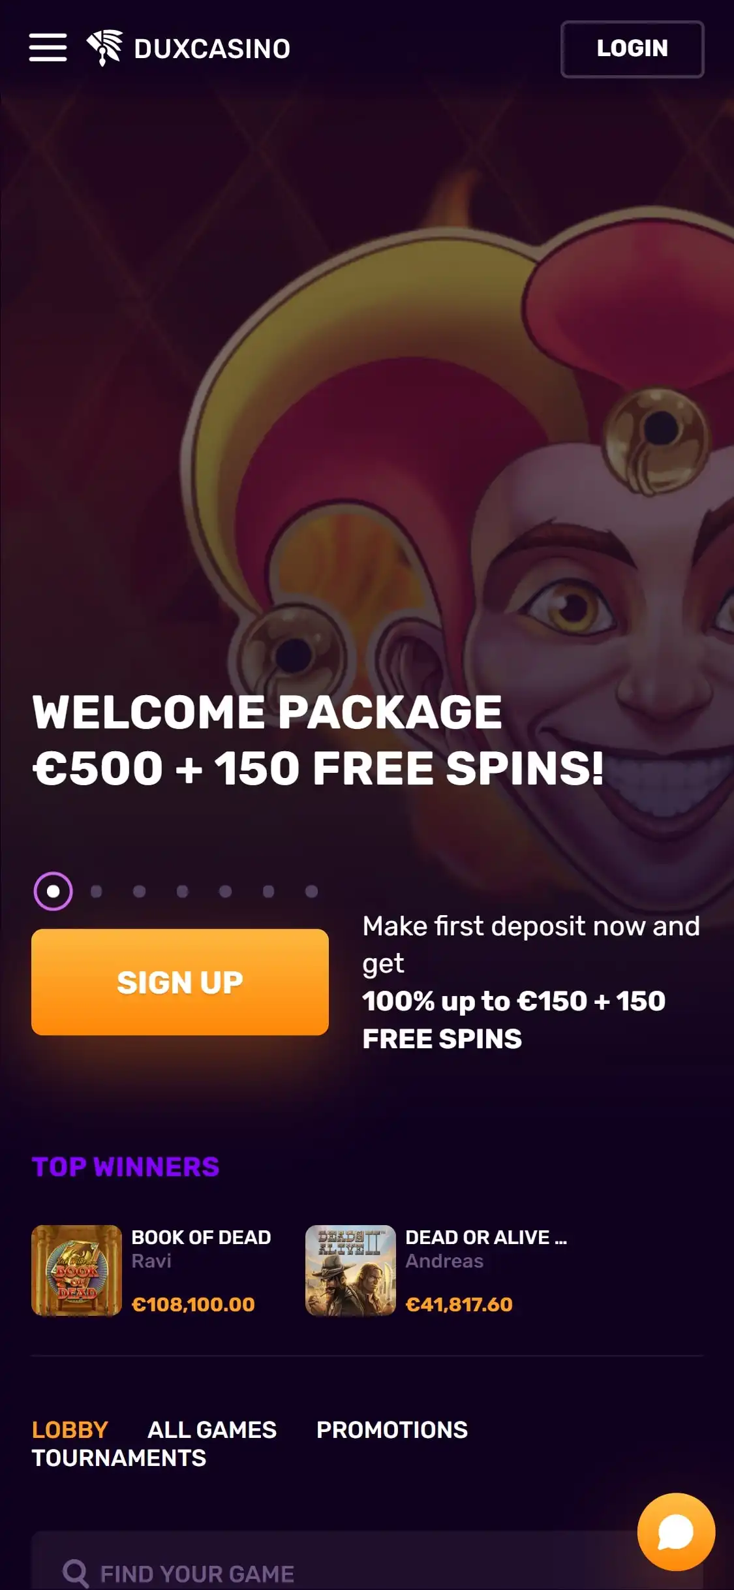Click the DUXCASINO brand name
The image size is (734, 1590).
coord(212,48)
